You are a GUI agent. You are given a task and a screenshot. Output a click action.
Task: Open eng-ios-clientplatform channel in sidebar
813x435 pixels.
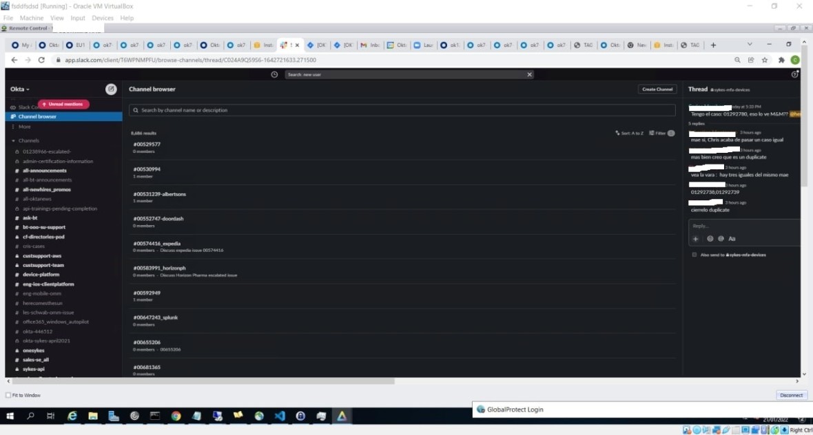point(48,284)
